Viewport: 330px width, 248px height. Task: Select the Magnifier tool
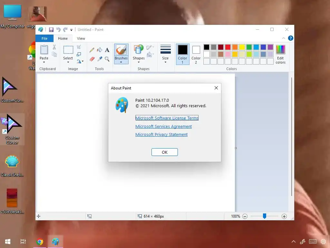(x=107, y=59)
